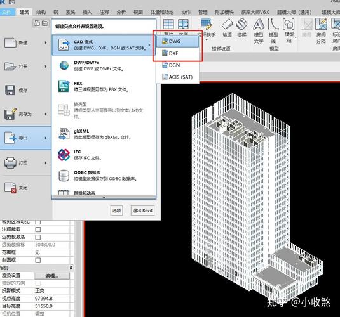The width and height of the screenshot is (340, 317).
Task: Expand the CAD 格式 submenu arrow
Action: click(x=149, y=45)
